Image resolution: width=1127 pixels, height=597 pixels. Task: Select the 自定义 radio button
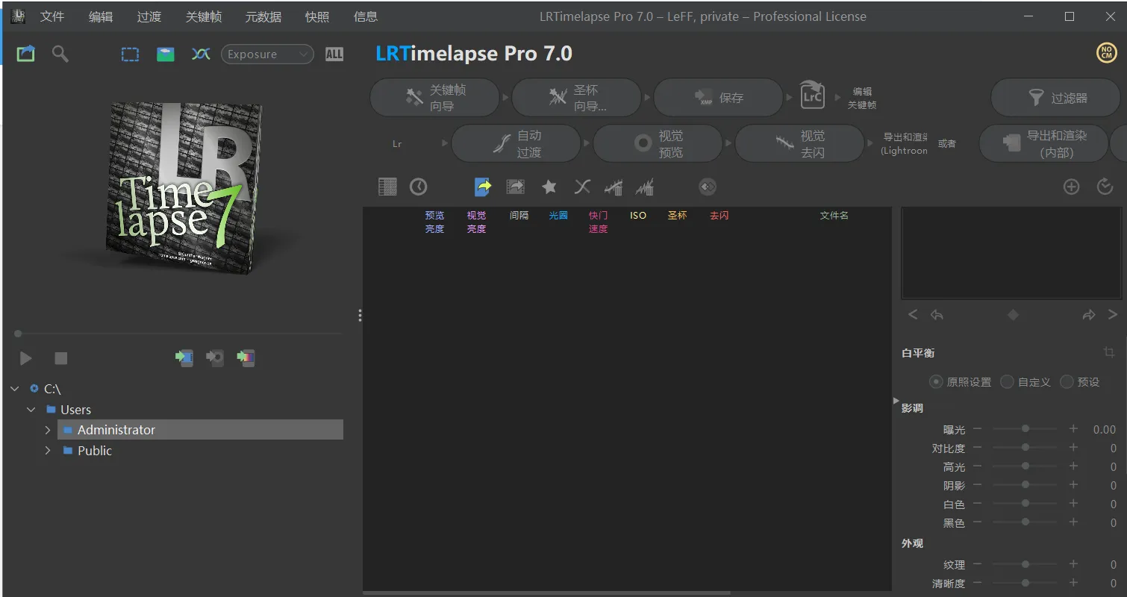(x=1007, y=381)
